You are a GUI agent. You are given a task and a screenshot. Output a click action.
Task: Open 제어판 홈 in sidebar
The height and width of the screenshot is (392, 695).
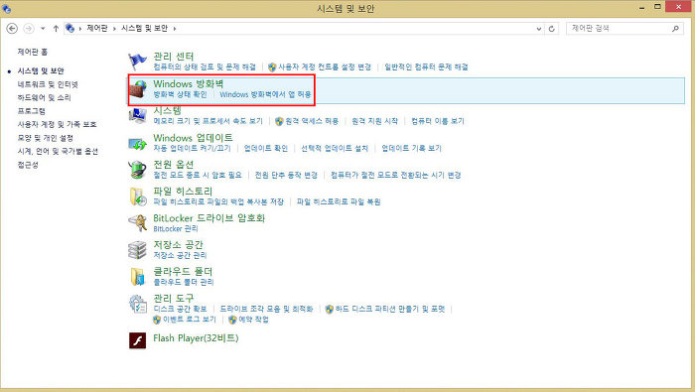pos(33,52)
